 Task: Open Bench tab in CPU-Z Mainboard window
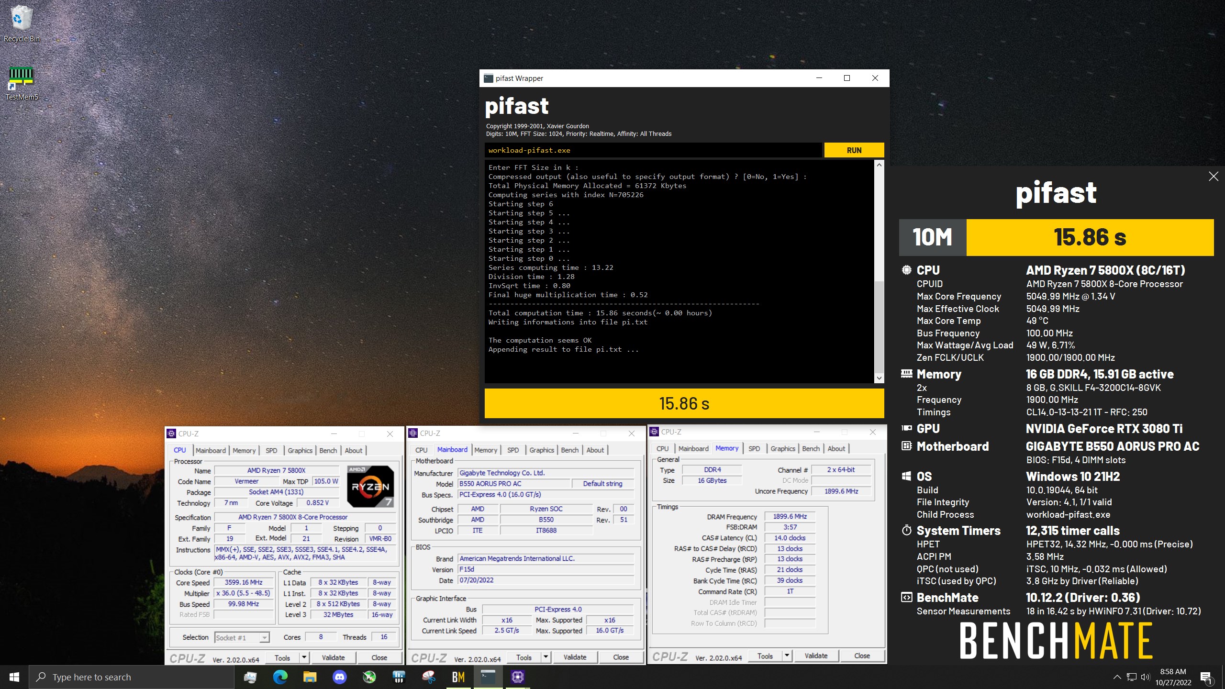click(569, 450)
